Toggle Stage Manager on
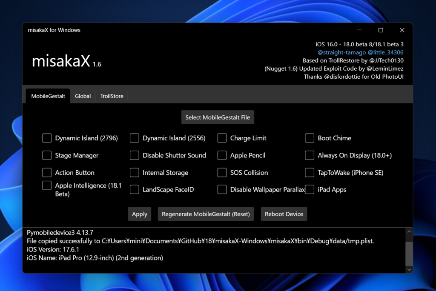The height and width of the screenshot is (291, 436). point(47,155)
